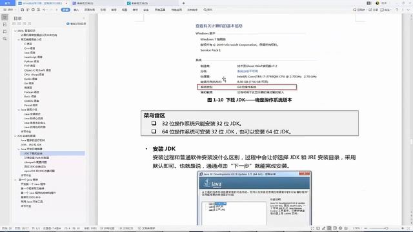Open the 视图 ribbon tab
Image resolution: width=413 pixels, height=232 pixels.
[125, 10]
